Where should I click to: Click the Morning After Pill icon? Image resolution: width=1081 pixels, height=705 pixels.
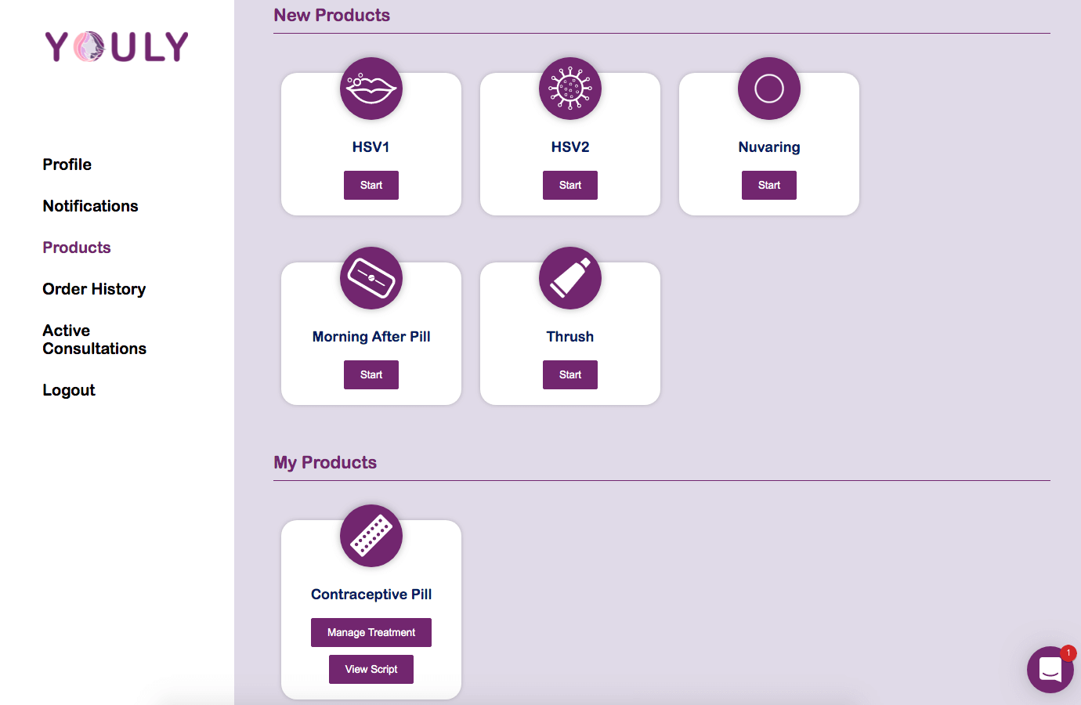tap(371, 278)
